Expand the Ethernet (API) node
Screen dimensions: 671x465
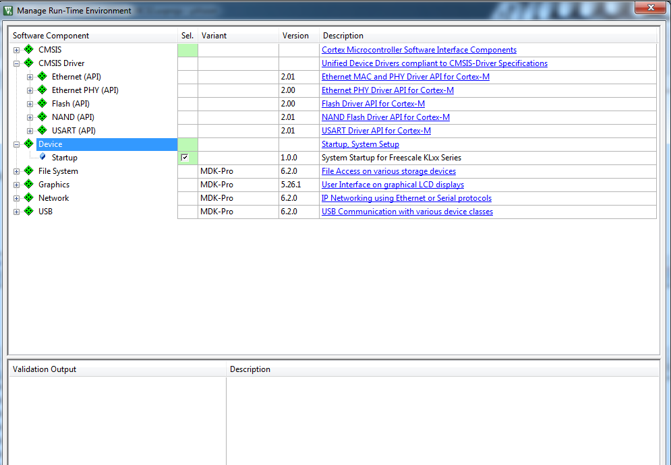click(x=30, y=77)
